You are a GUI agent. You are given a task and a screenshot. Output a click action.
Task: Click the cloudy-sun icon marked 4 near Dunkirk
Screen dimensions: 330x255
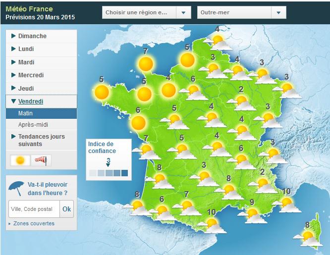pos(218,42)
